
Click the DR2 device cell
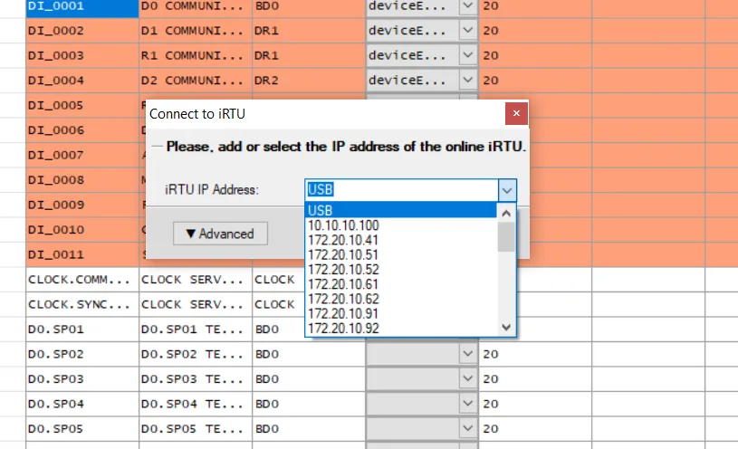309,81
